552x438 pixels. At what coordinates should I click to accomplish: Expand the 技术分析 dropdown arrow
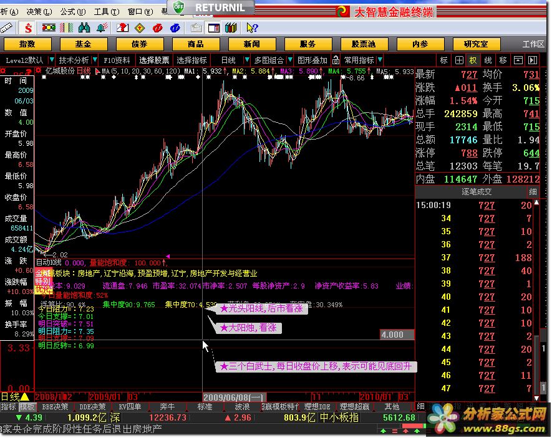95,60
